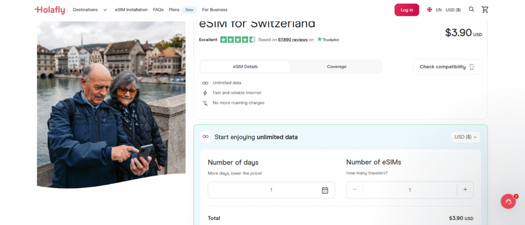This screenshot has height=225, width=525.
Task: Switch to the Coverage tab
Action: (x=336, y=67)
